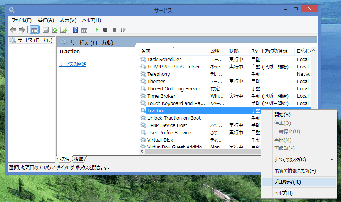Click the Export list toolbar icon
The width and height of the screenshot is (341, 202).
[64, 30]
